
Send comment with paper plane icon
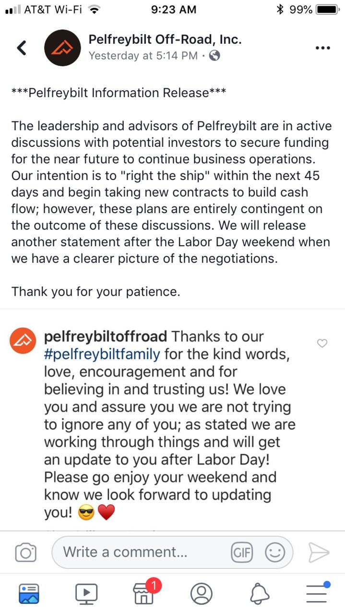(319, 553)
